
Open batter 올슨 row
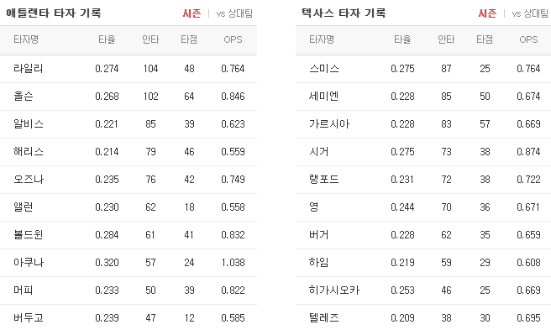[x=129, y=97]
